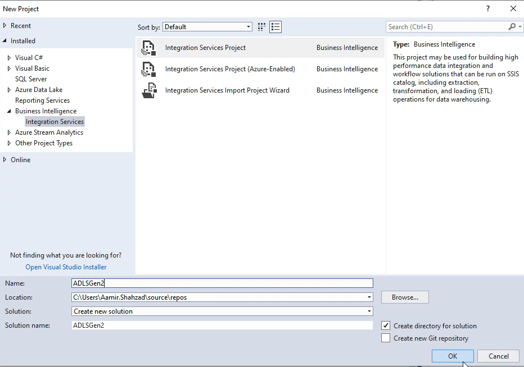The image size is (524, 367).
Task: Open the Location path dropdown
Action: (x=368, y=297)
